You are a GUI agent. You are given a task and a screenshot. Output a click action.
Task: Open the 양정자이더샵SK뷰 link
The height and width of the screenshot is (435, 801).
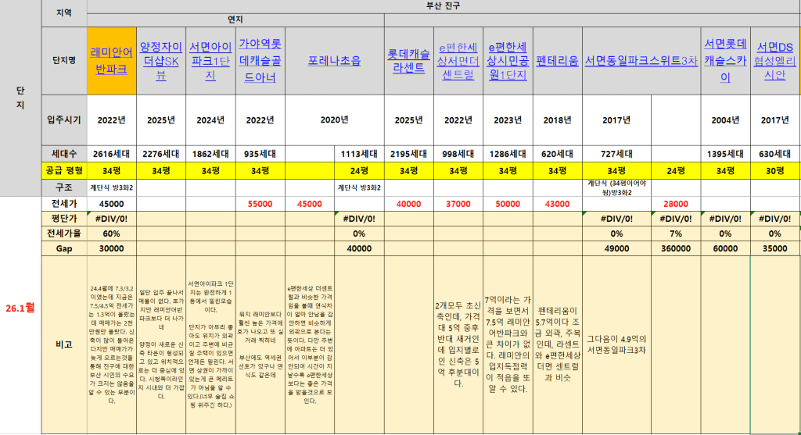click(x=161, y=61)
